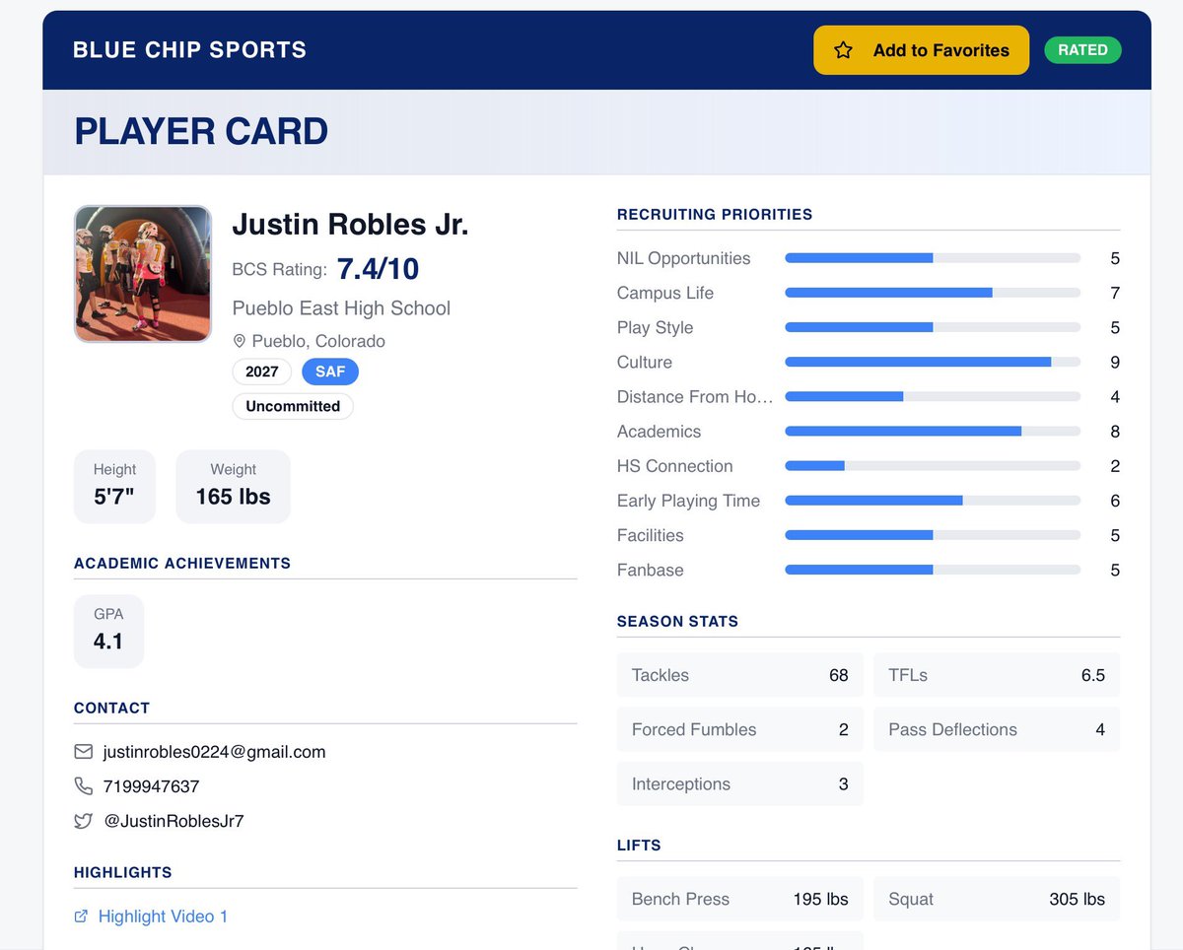Click the Culture score value 9
This screenshot has width=1183, height=950.
1115,363
